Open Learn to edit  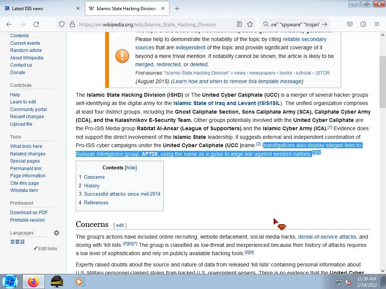pos(23,102)
